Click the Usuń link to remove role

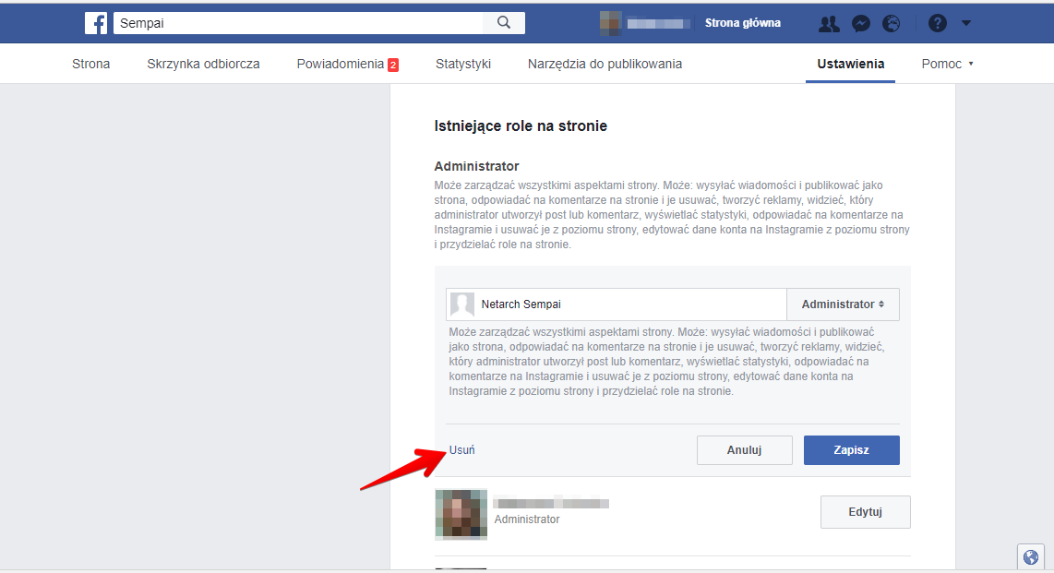pos(461,450)
